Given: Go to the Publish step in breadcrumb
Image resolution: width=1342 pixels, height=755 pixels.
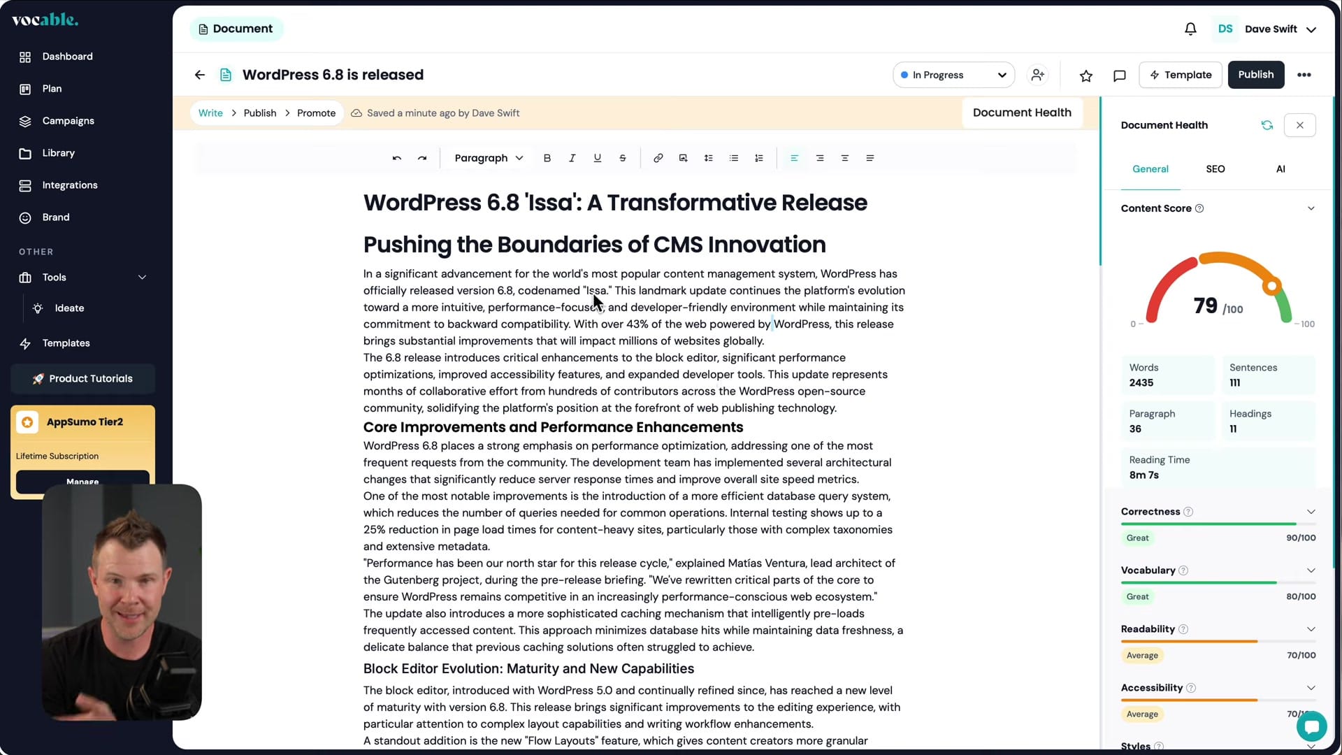Looking at the screenshot, I should click(x=260, y=113).
